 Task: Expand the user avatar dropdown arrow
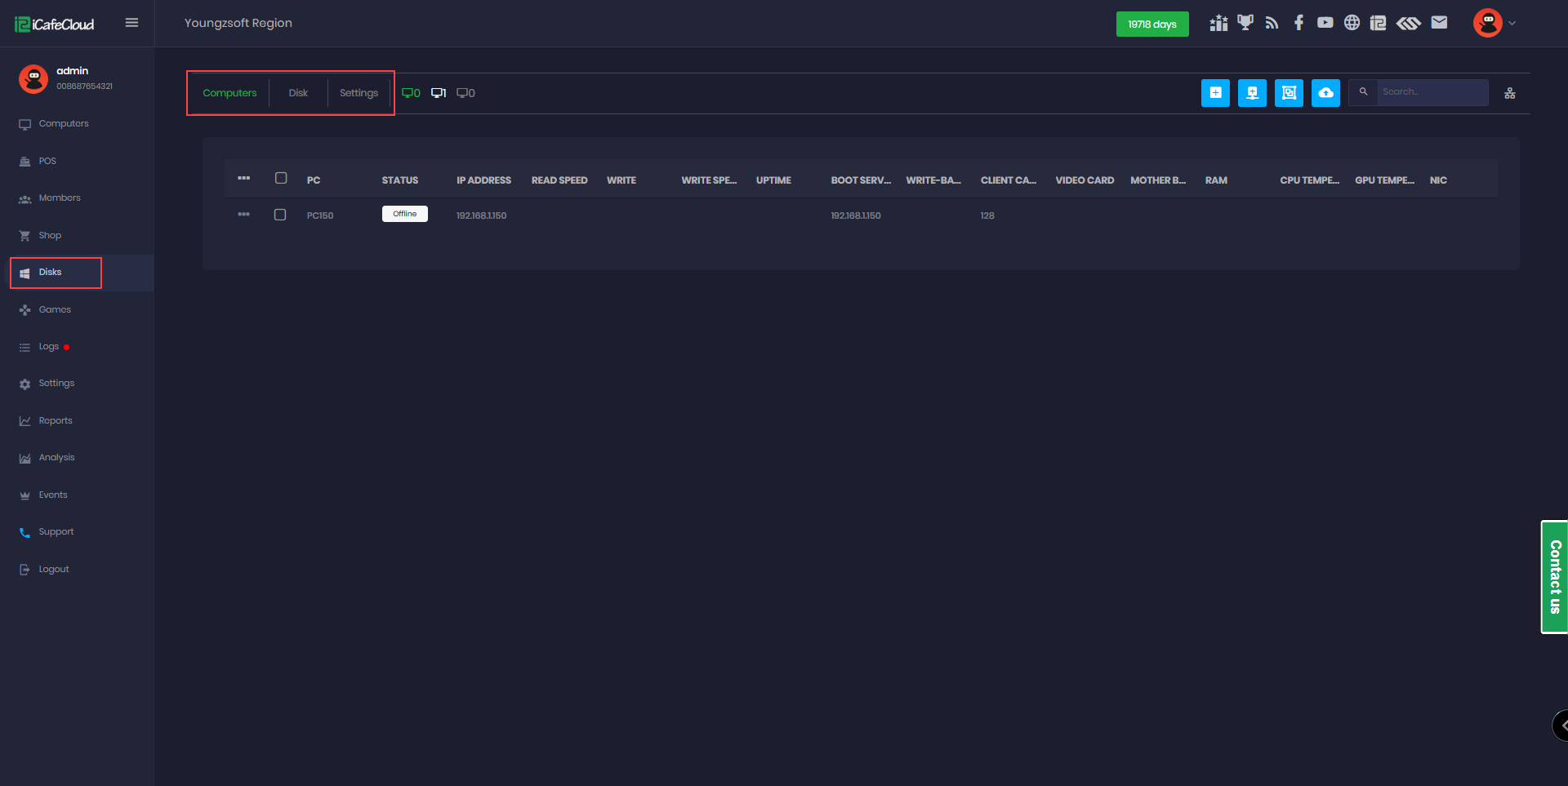(x=1512, y=23)
